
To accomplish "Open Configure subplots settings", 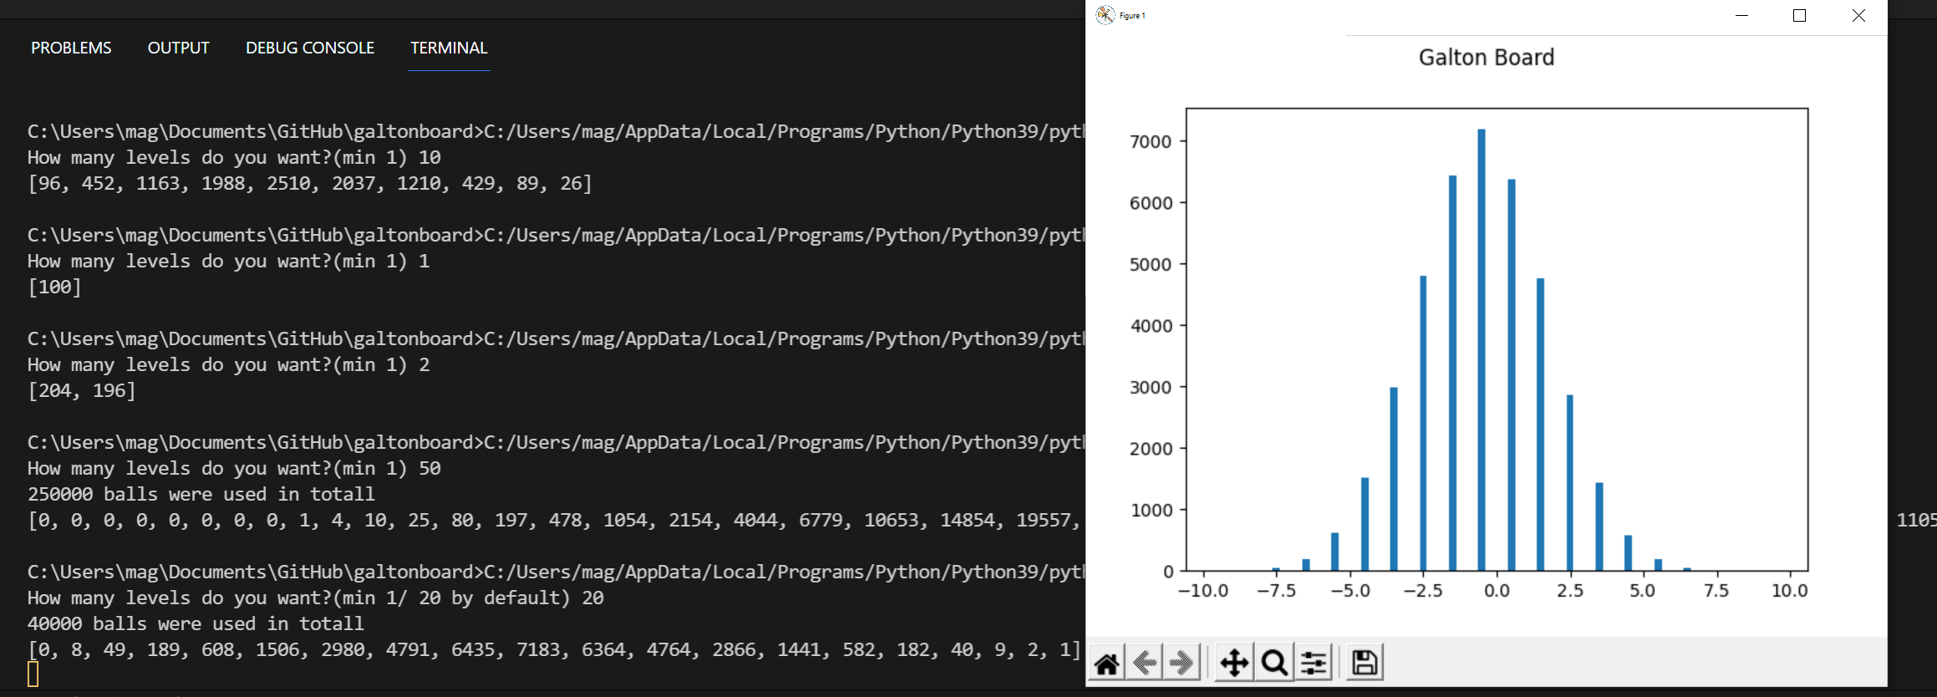I will [x=1314, y=664].
